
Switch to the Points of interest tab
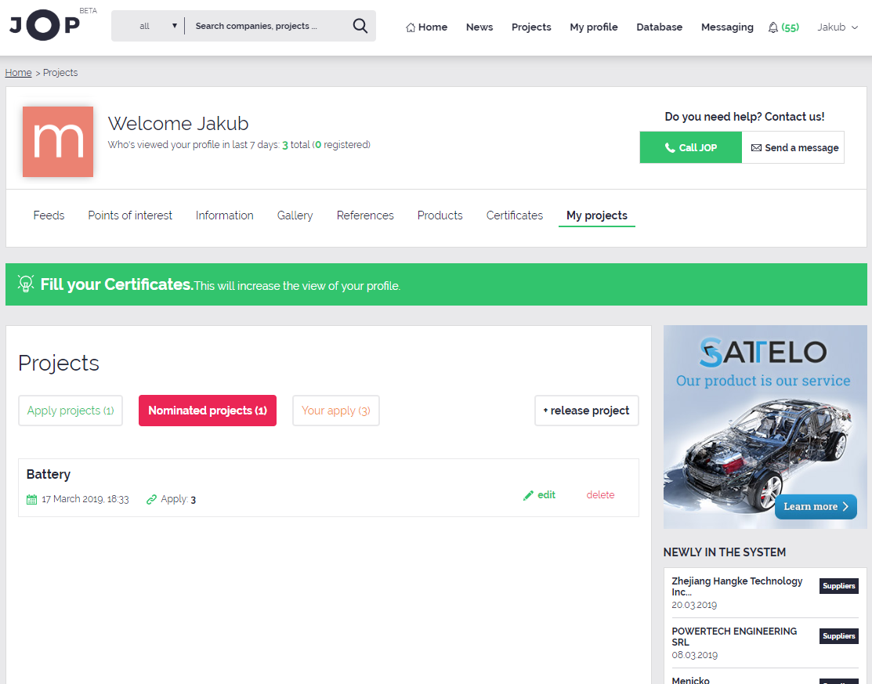coord(130,215)
